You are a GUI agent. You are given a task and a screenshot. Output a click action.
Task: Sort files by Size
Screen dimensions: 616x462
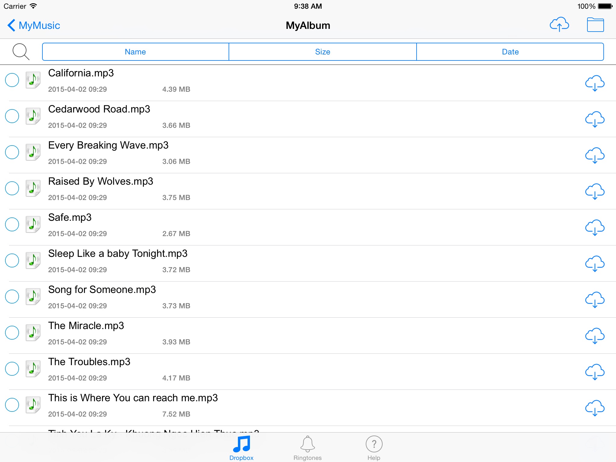pos(322,52)
